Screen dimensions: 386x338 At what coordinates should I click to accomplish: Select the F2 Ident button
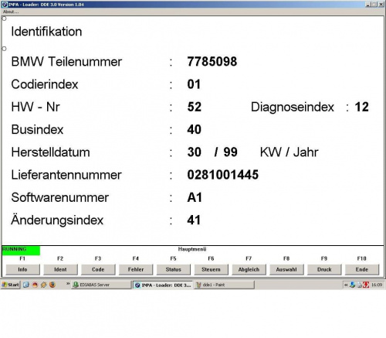click(60, 269)
